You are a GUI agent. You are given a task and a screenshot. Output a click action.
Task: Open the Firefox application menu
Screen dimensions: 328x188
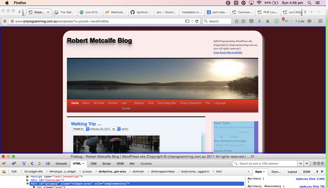[20, 3]
